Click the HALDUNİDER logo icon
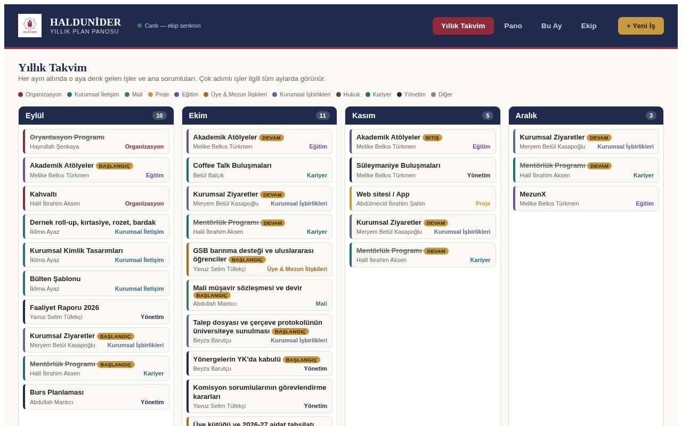 (30, 26)
